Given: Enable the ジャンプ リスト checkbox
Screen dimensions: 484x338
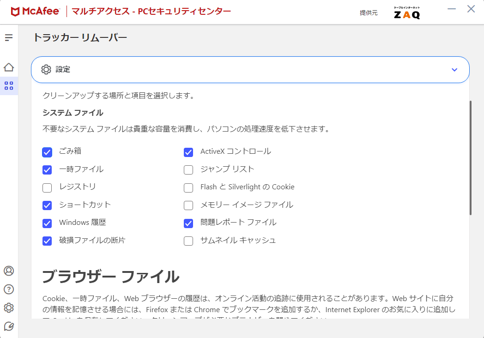Looking at the screenshot, I should point(188,170).
